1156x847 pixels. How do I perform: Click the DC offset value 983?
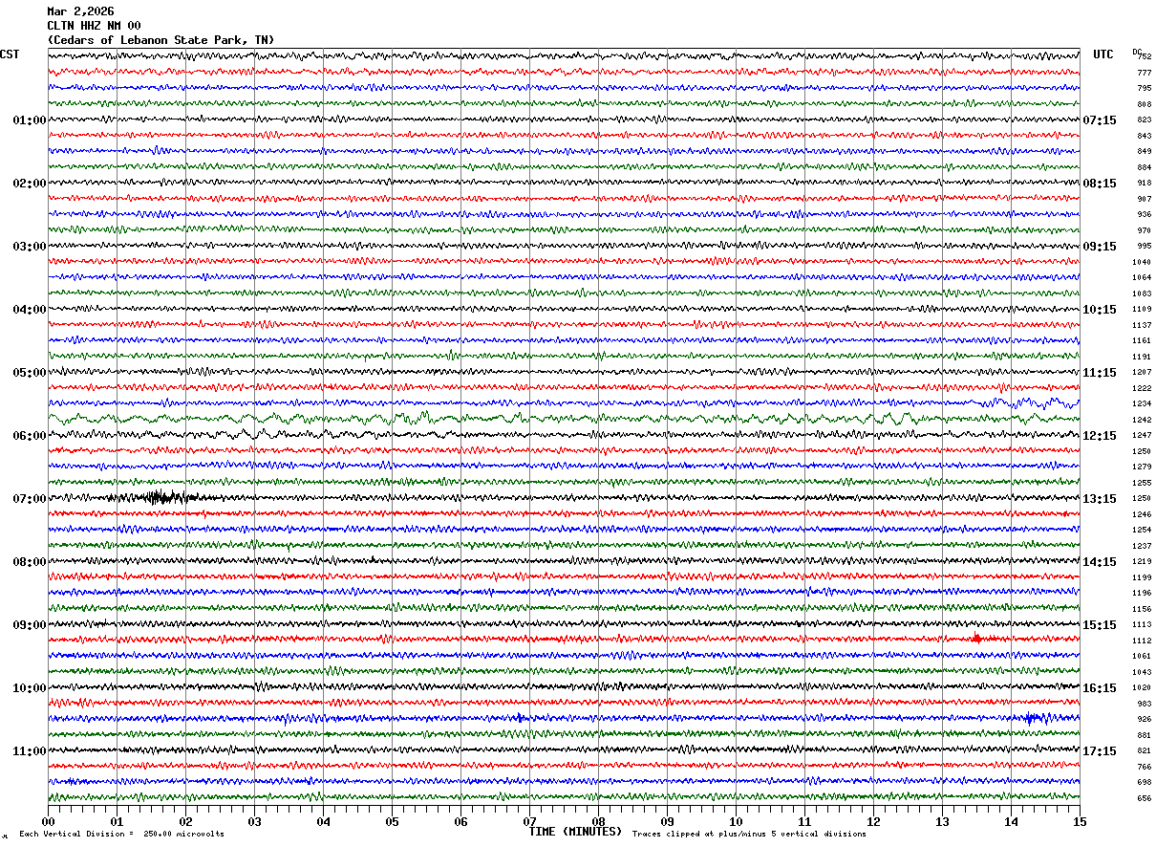click(x=1145, y=704)
